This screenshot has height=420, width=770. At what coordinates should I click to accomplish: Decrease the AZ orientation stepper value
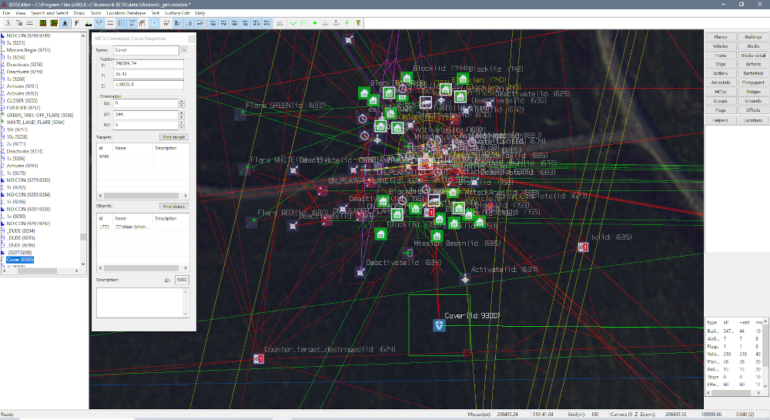[x=181, y=126]
